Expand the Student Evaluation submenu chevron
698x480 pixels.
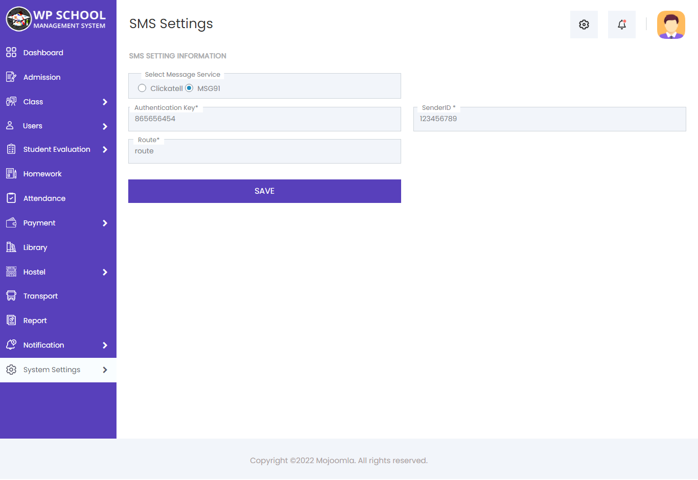click(x=105, y=149)
